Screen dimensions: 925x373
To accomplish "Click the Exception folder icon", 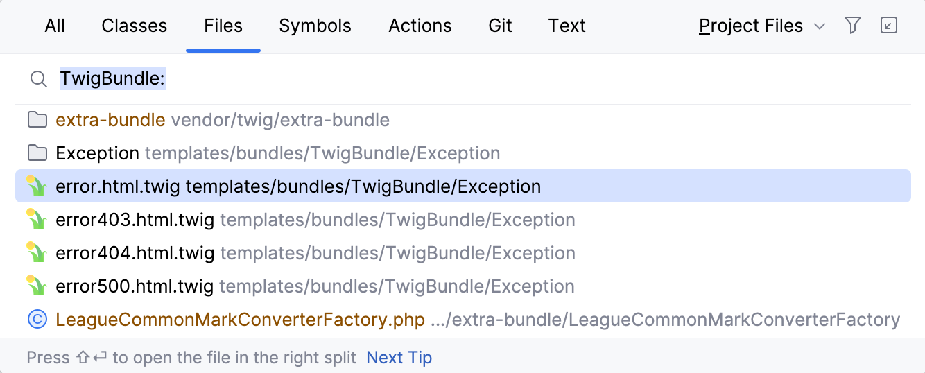I will 37,153.
